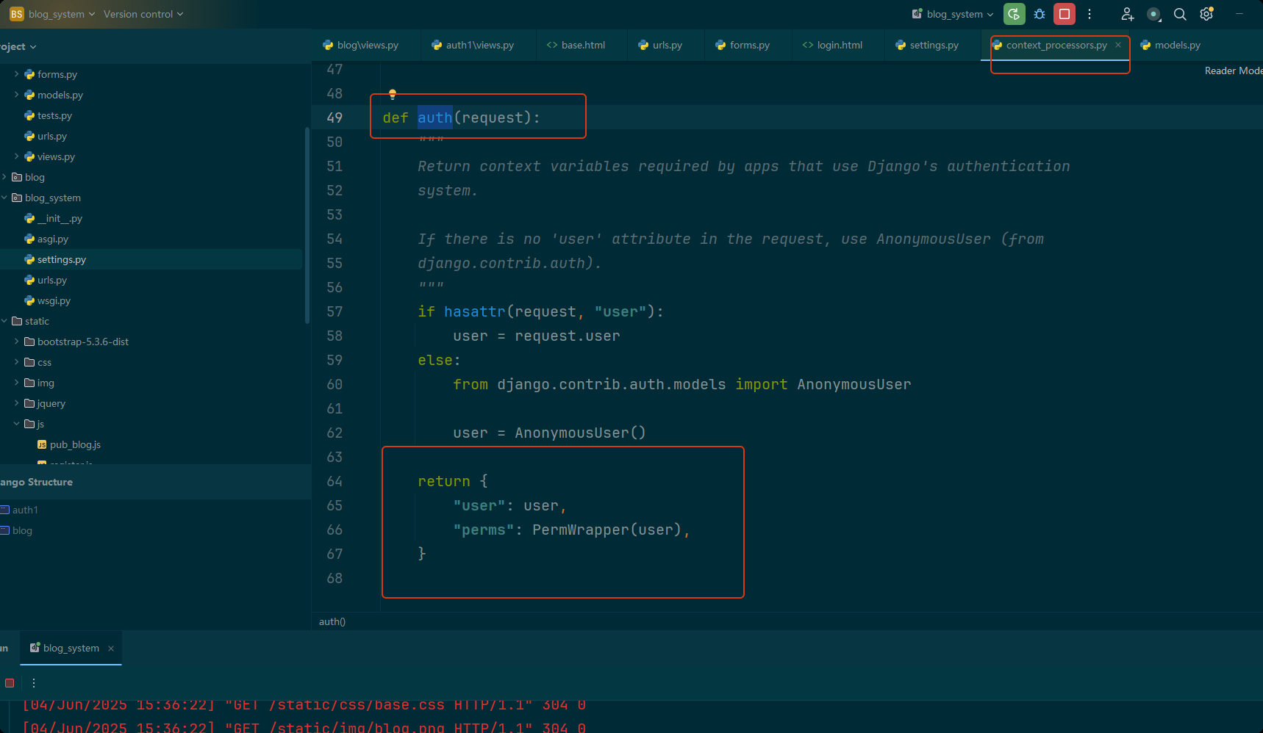
Task: Open asgi.py in the project tree
Action: tap(52, 239)
